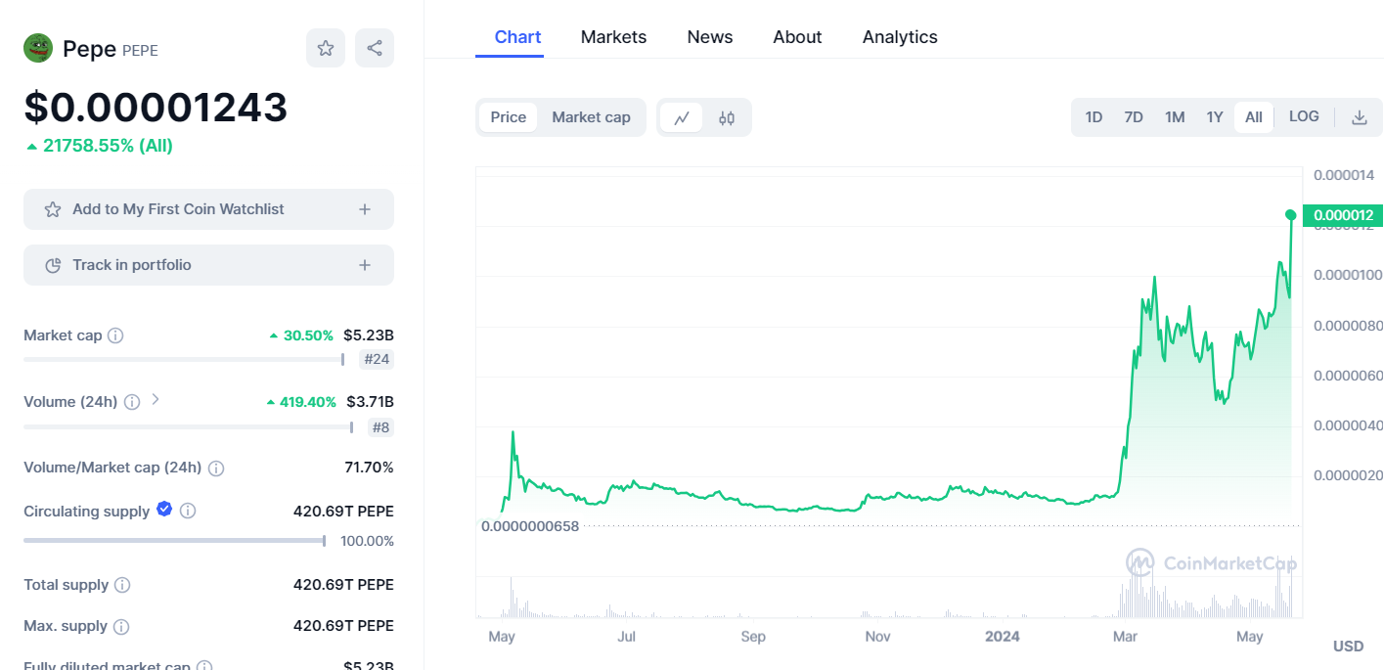This screenshot has height=670, width=1384.
Task: Download the chart data
Action: tap(1359, 117)
